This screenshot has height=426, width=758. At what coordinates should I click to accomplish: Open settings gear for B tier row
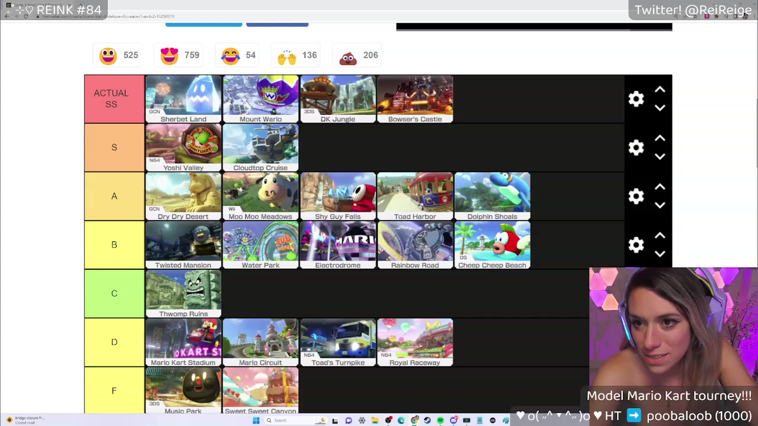(636, 245)
